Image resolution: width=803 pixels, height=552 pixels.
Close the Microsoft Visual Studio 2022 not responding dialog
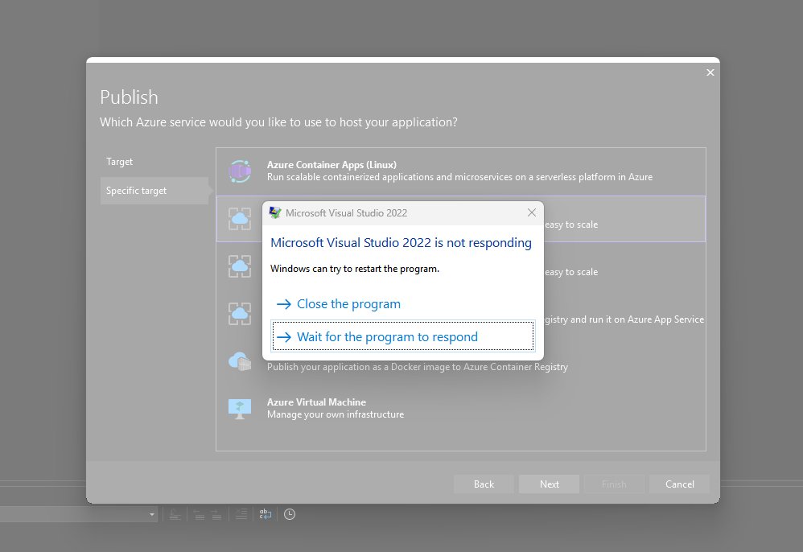[532, 212]
